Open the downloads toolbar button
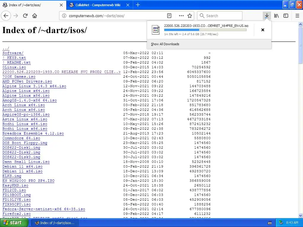 point(267,16)
